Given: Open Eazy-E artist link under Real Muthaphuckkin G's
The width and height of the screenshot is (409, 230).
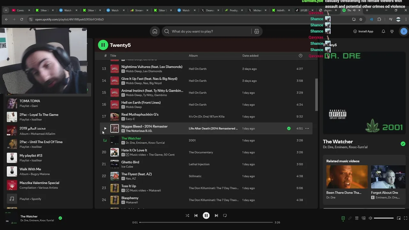Looking at the screenshot, I should (x=130, y=119).
